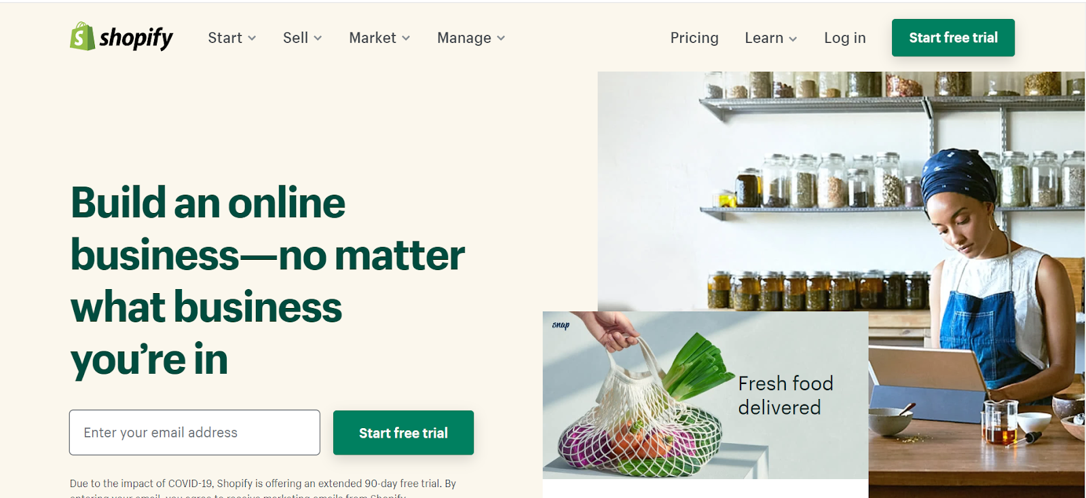
Task: Click the Fresh food delivered storefront card
Action: 705,396
